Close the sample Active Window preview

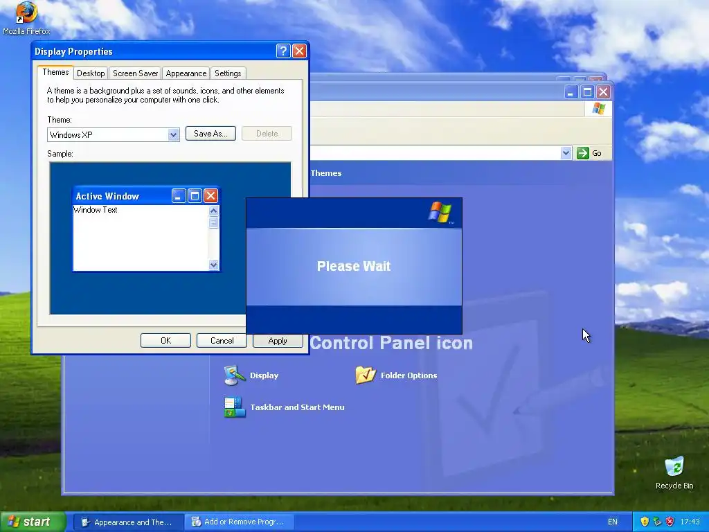tap(210, 196)
